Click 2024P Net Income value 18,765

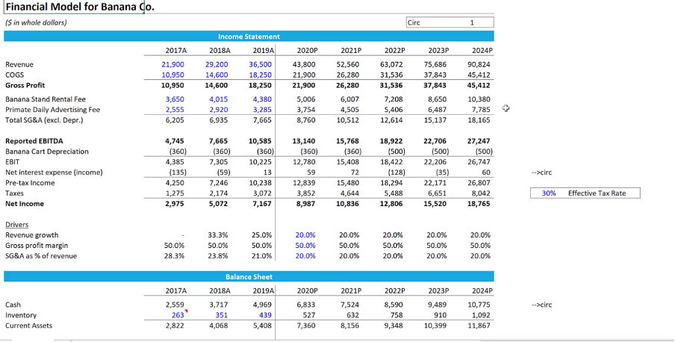pyautogui.click(x=480, y=203)
